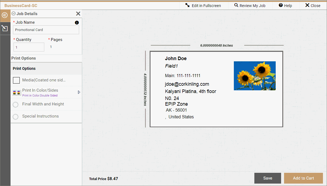Open Edit in Fullscreen mode
Screen dimensions: 327x186
coord(203,6)
